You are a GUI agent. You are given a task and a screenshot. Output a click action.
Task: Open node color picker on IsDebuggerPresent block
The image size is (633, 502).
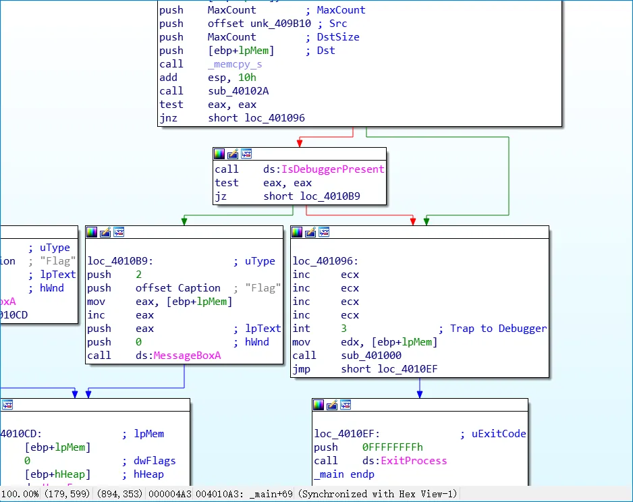click(219, 154)
